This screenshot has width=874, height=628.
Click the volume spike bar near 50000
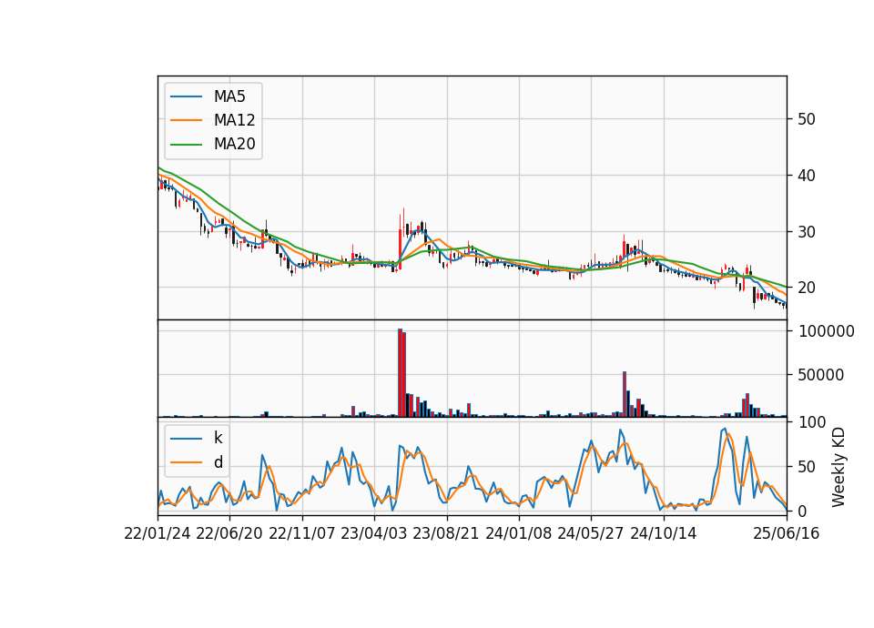625,394
